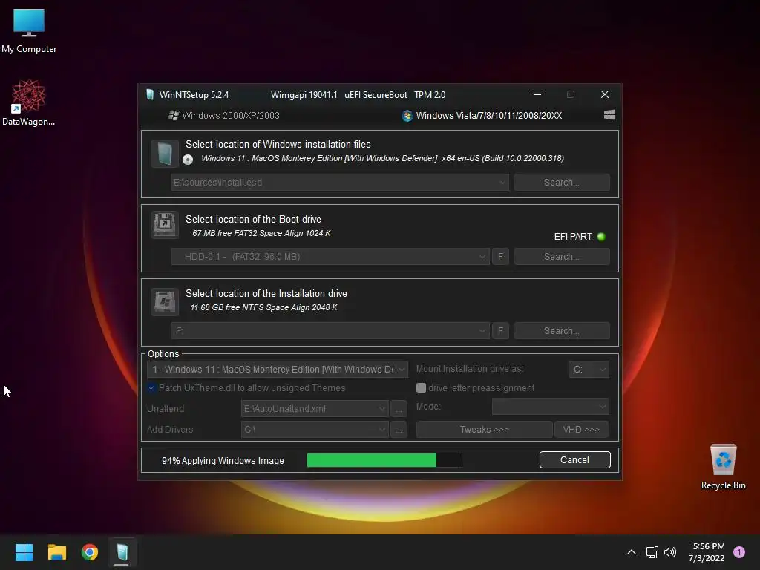Click the 67 MB free FAT32 info text
This screenshot has width=760, height=570.
pyautogui.click(x=261, y=233)
